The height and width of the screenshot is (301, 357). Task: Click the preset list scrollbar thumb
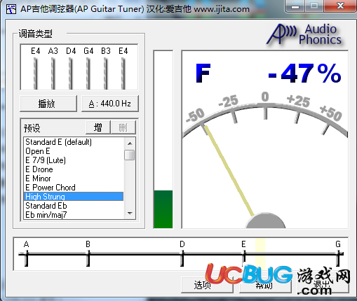pyautogui.click(x=130, y=155)
